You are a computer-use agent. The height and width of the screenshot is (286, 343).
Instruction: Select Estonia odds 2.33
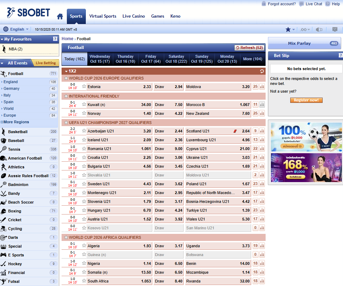click(x=119, y=87)
